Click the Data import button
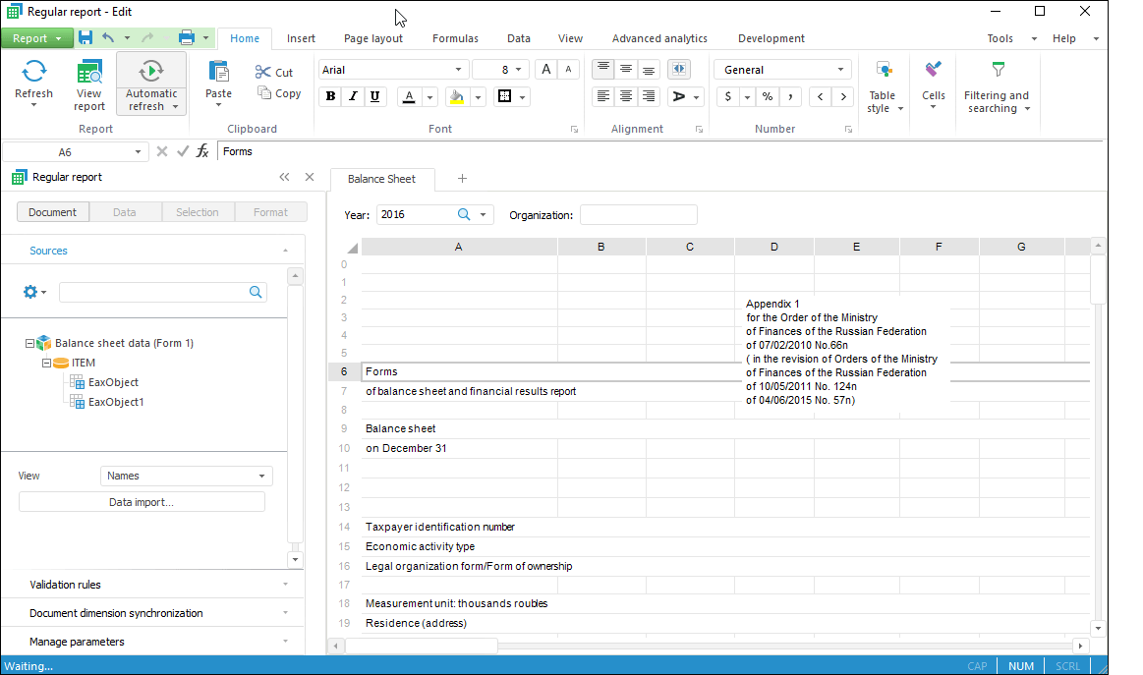1143x675 pixels. click(142, 502)
